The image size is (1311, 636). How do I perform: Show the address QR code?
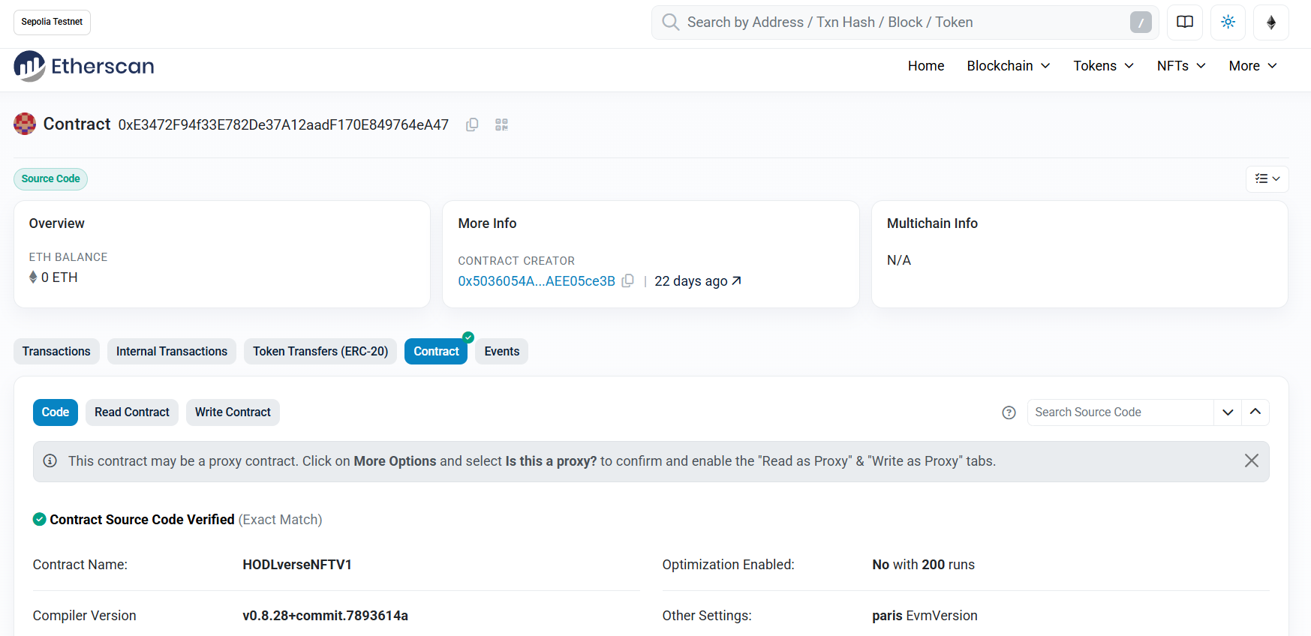pos(501,124)
